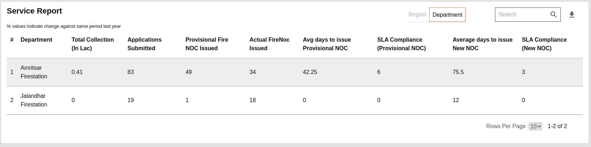Focus the Search input field
Viewport: 591px width, 147px height.
(522, 15)
